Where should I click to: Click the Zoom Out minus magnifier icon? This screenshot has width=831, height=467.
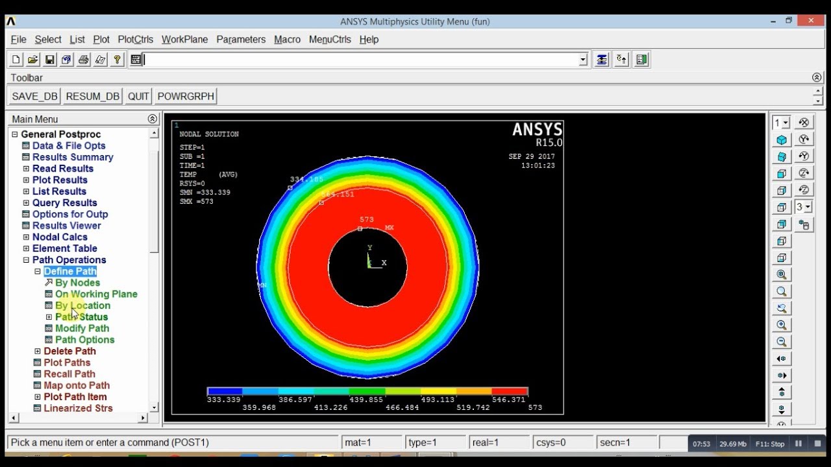(x=782, y=342)
